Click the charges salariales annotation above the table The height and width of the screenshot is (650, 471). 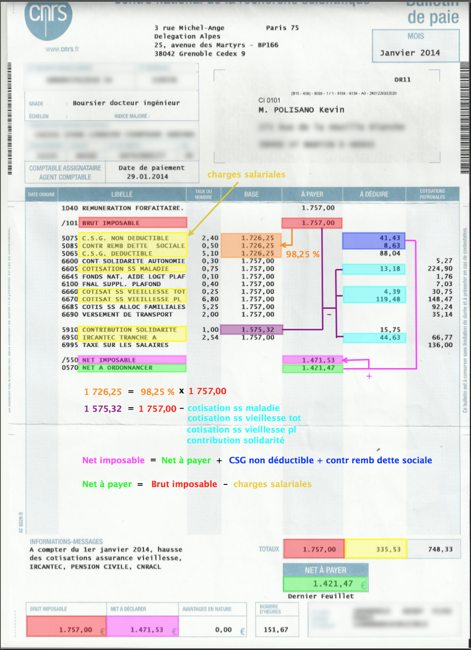(x=246, y=174)
